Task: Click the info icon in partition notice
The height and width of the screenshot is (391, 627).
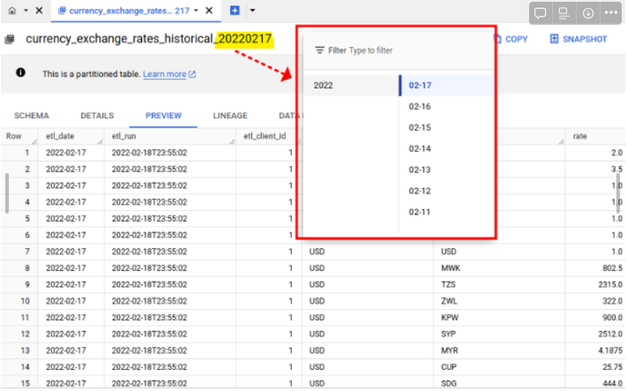Action: 20,72
